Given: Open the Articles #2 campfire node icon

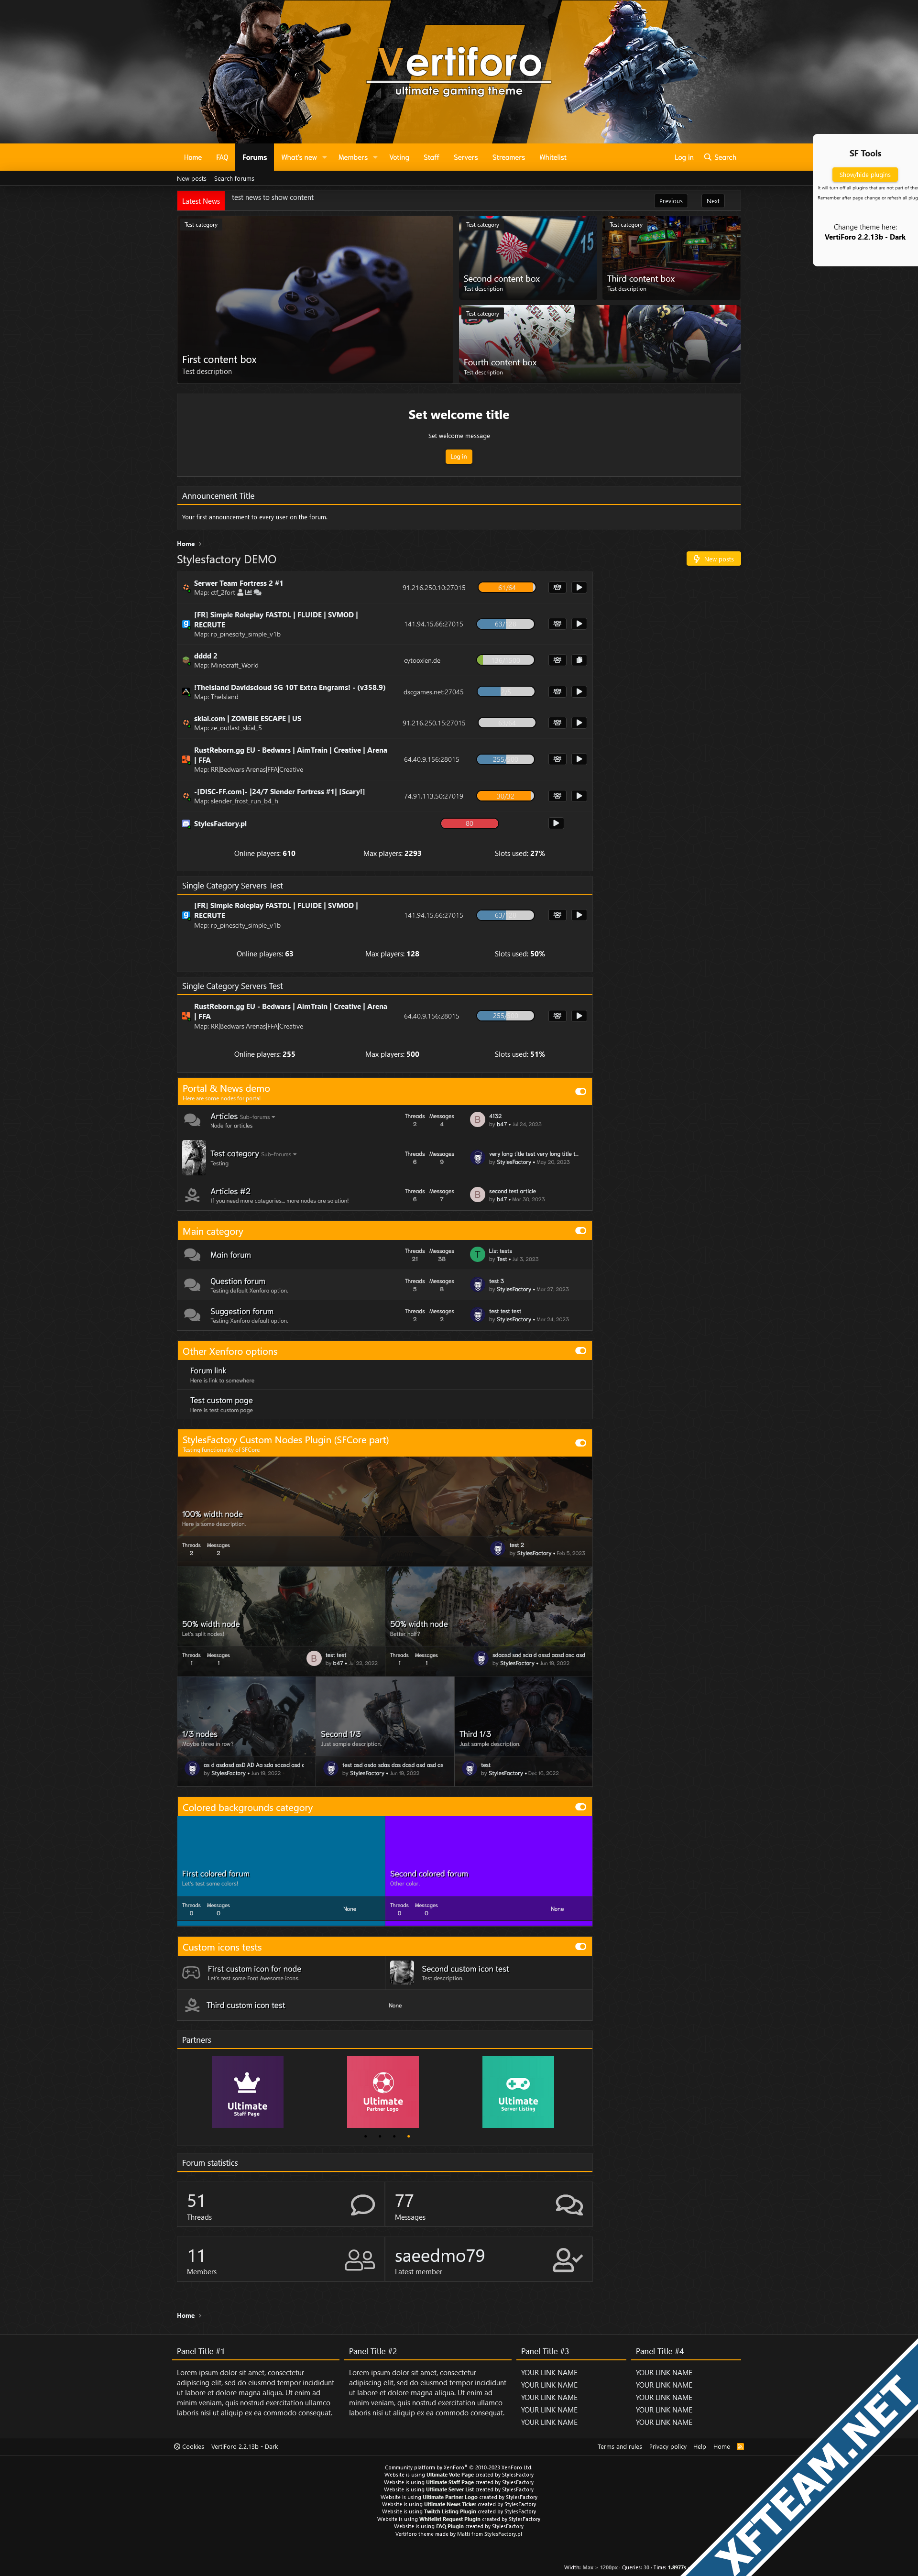Looking at the screenshot, I should 192,1195.
